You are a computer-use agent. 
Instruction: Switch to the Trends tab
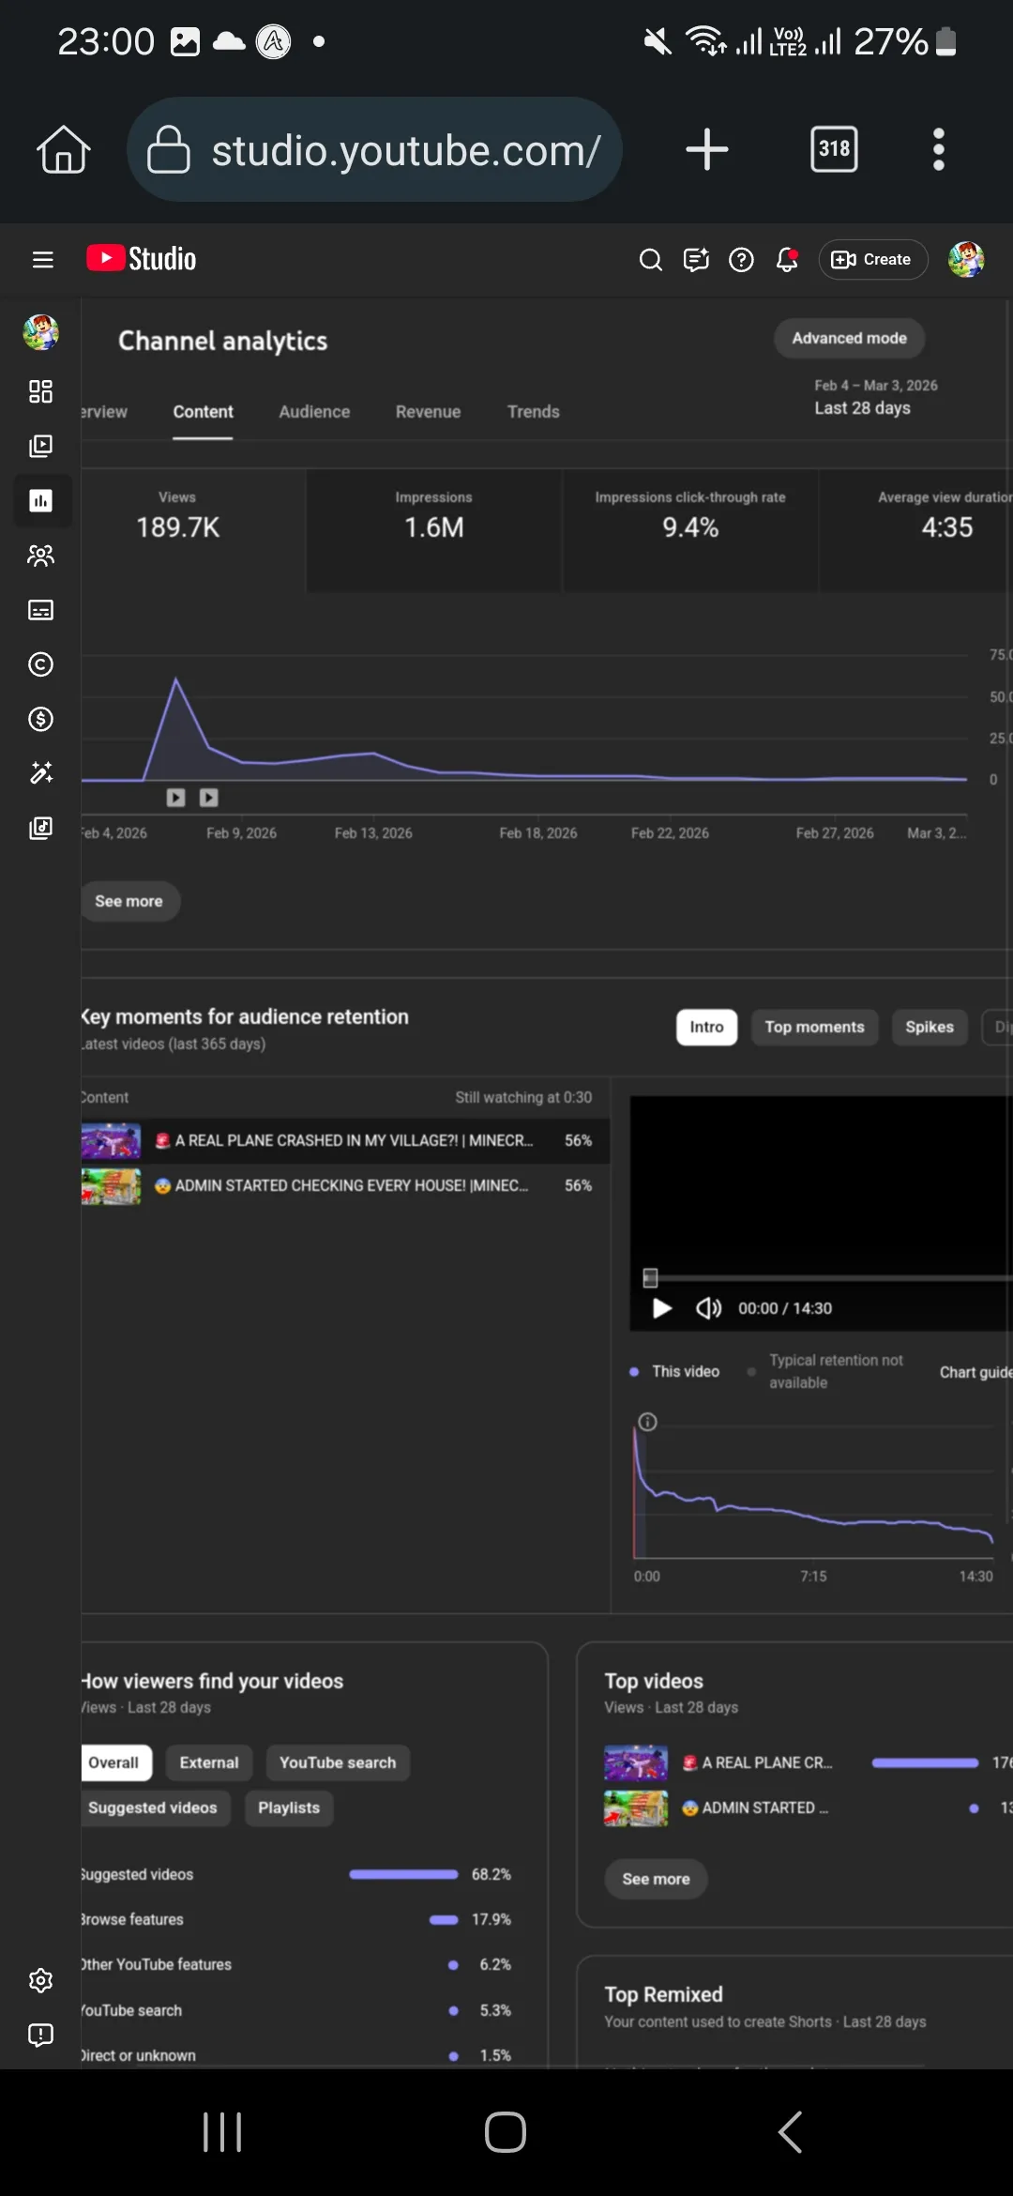[x=533, y=412]
